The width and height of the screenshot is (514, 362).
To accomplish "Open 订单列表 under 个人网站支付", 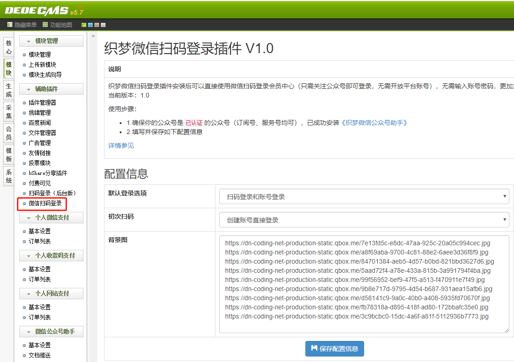I will [x=40, y=318].
